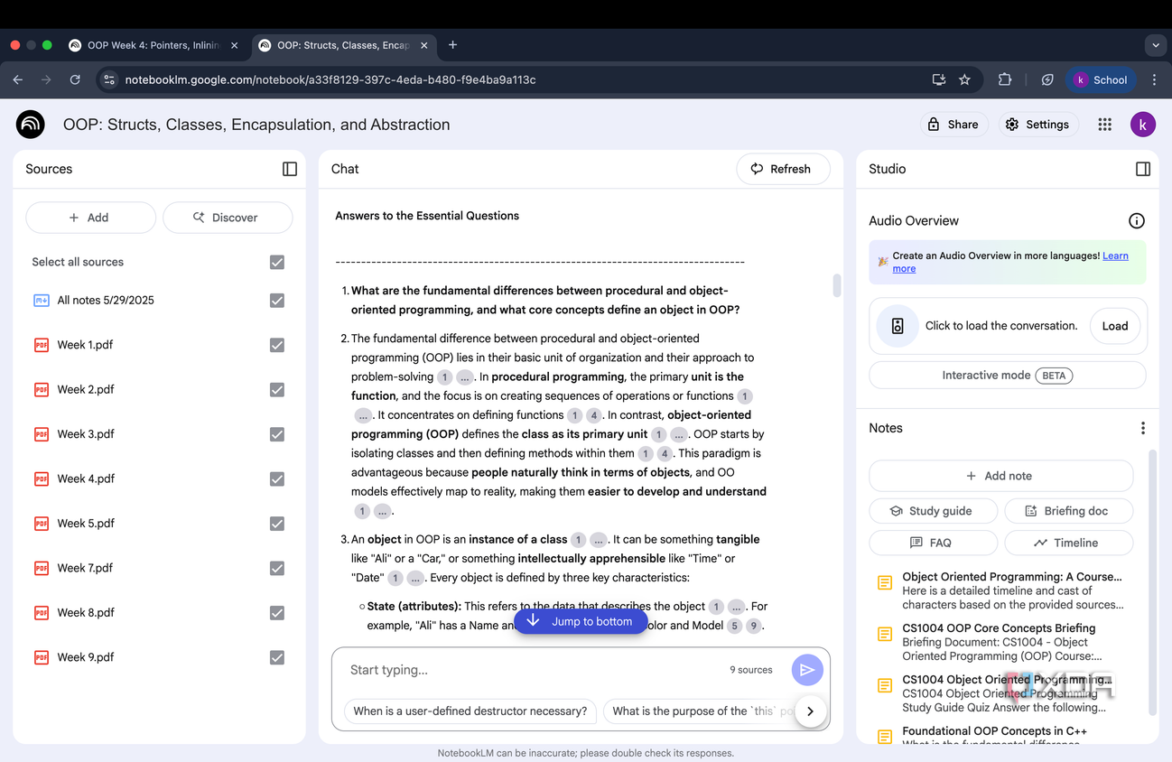The image size is (1172, 762).
Task: Open Audio Overview info icon
Action: click(1137, 221)
